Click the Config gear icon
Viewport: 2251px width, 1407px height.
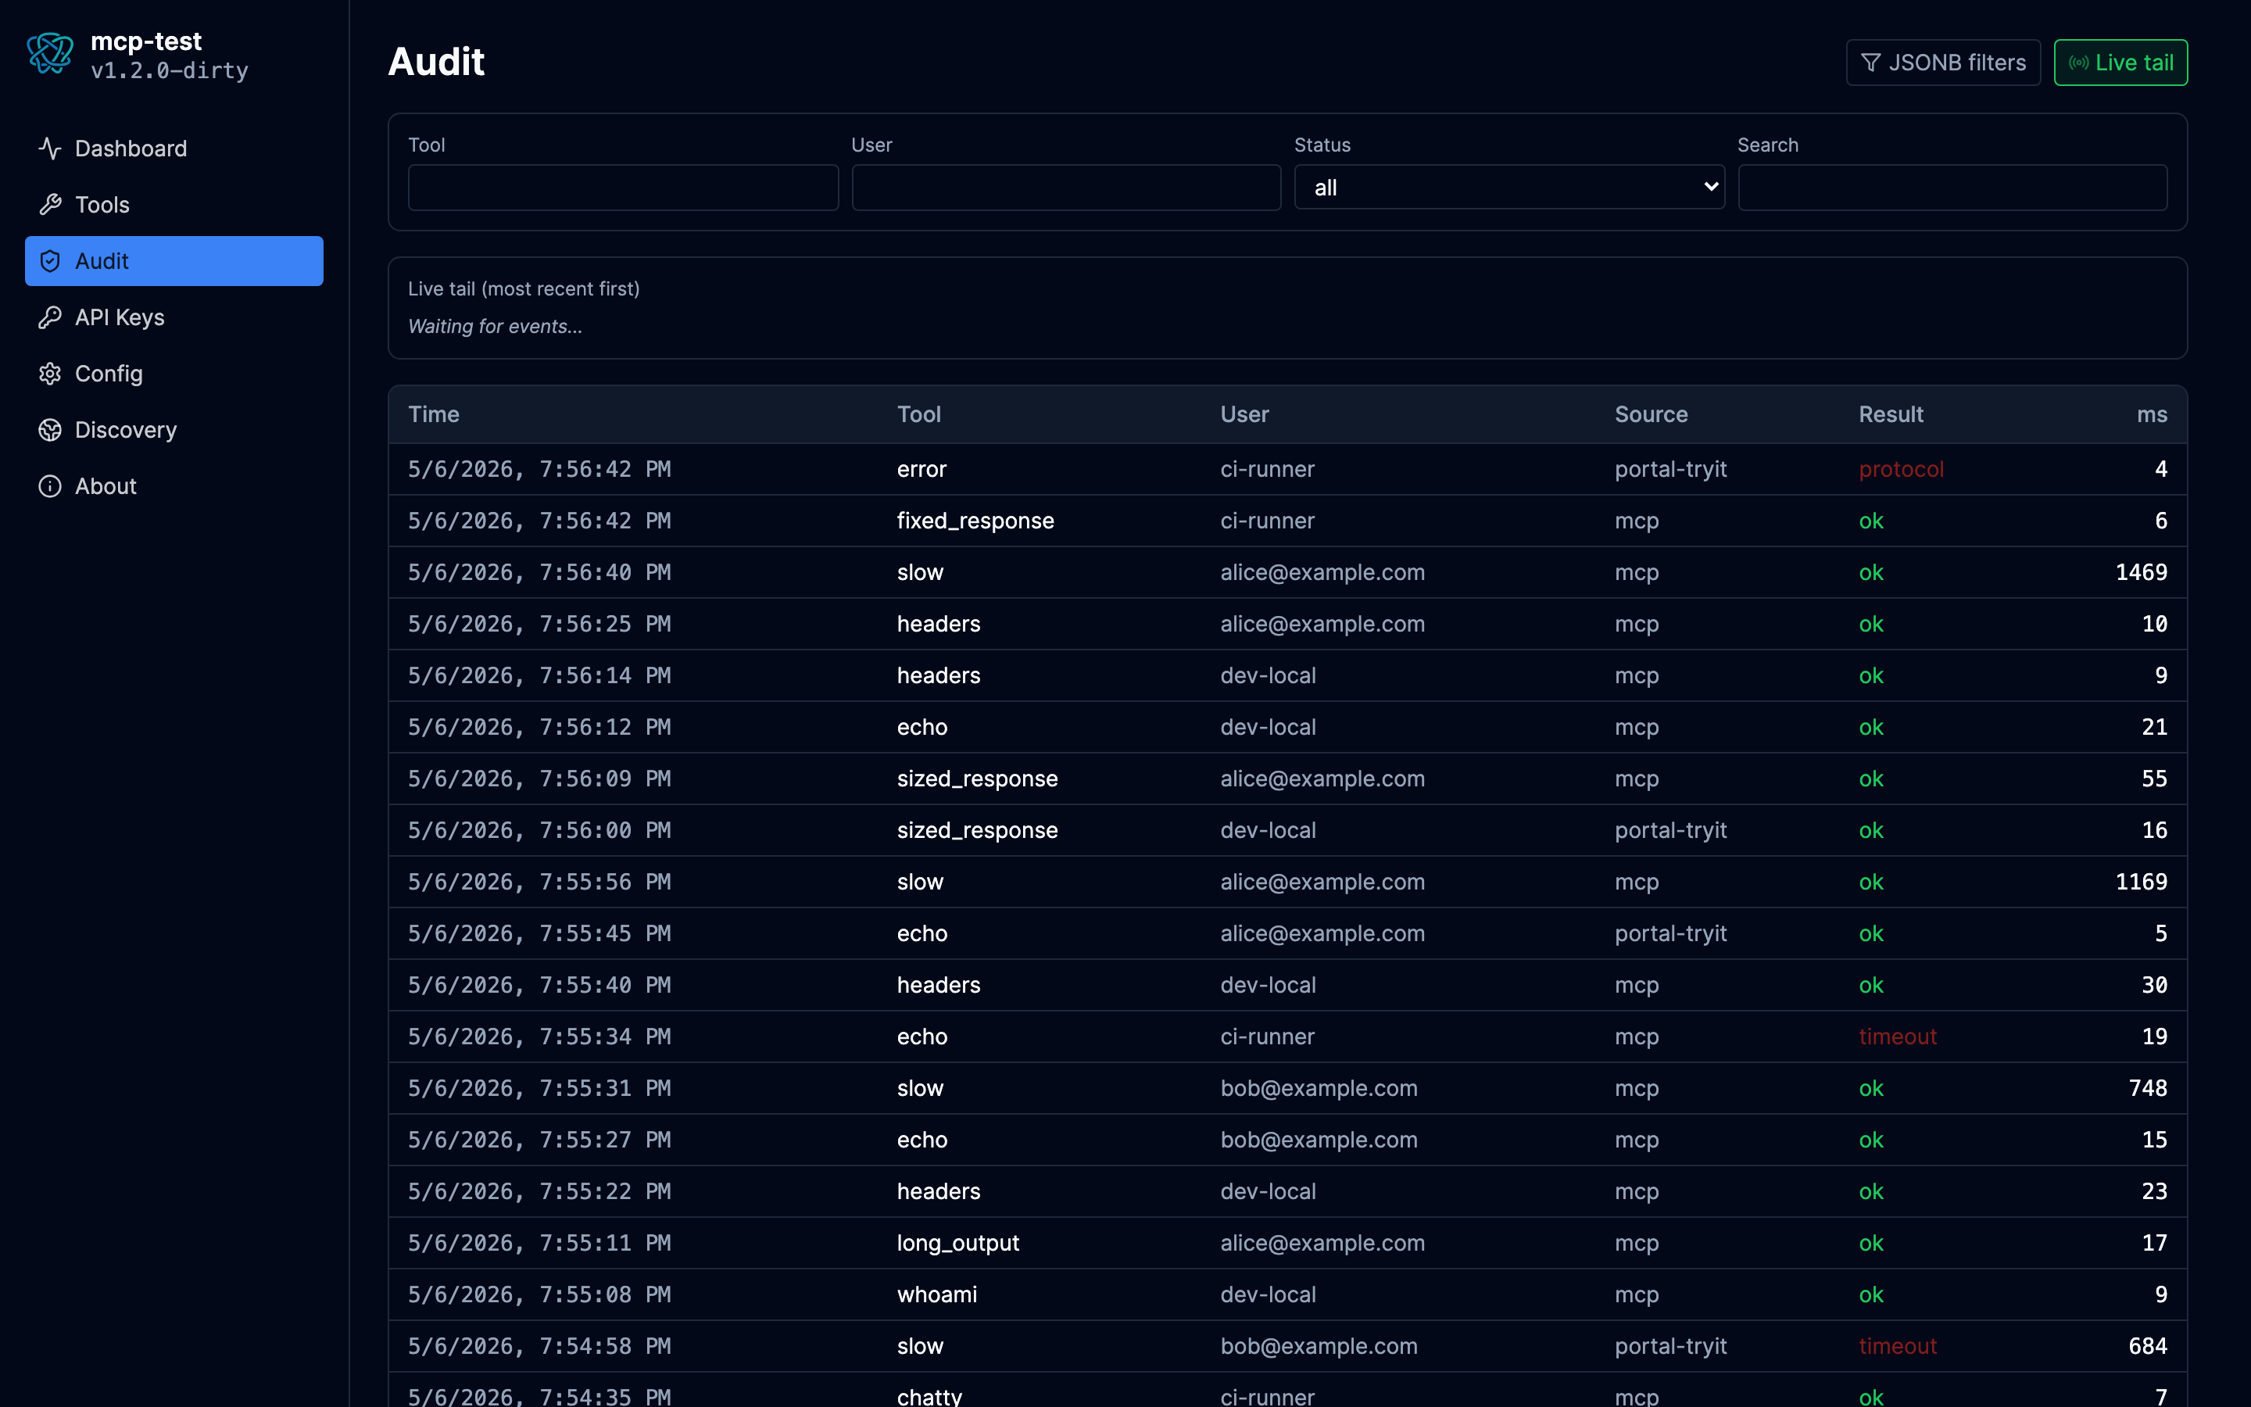[x=50, y=374]
